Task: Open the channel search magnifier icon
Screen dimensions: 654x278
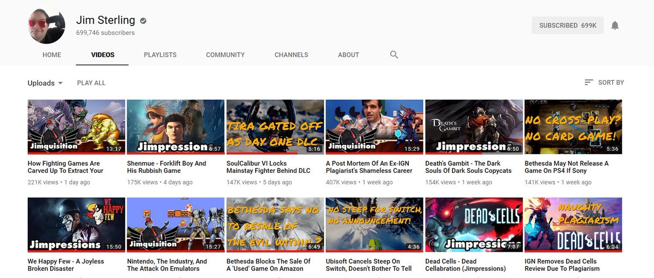Action: (394, 55)
